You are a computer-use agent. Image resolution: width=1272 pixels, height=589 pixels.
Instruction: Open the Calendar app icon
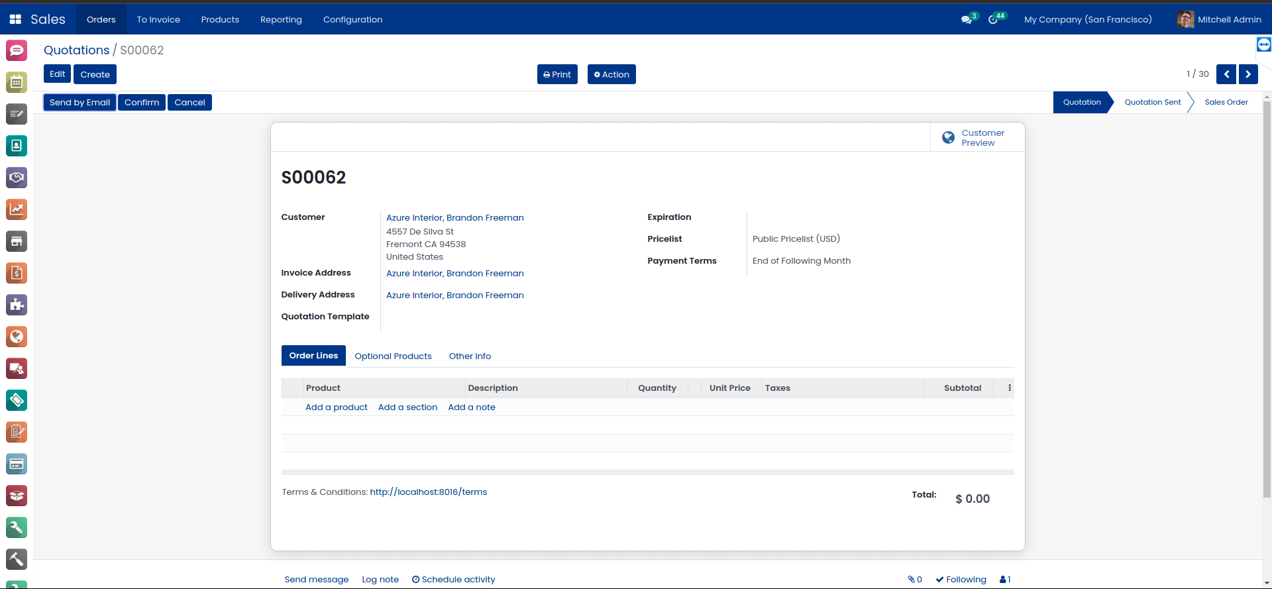point(17,82)
